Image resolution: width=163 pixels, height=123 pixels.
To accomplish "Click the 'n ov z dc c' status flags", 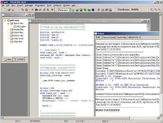I will (x=81, y=121).
